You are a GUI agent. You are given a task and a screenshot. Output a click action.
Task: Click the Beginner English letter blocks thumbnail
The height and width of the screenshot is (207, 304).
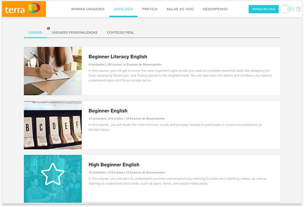[53, 125]
